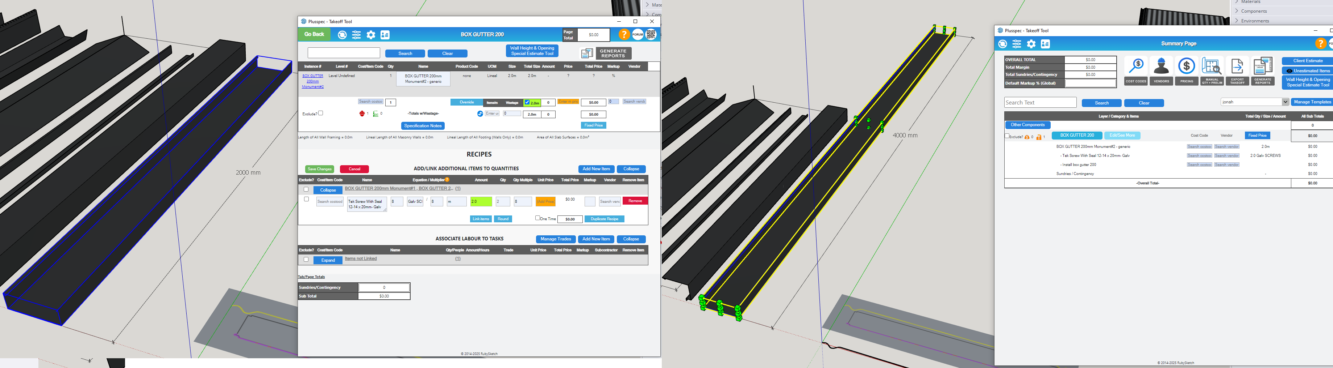Screen dimensions: 1333x368
Task: Click the green factory materials icon
Action: tap(376, 114)
